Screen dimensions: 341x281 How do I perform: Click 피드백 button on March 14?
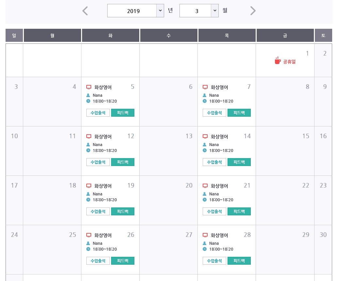[239, 162]
